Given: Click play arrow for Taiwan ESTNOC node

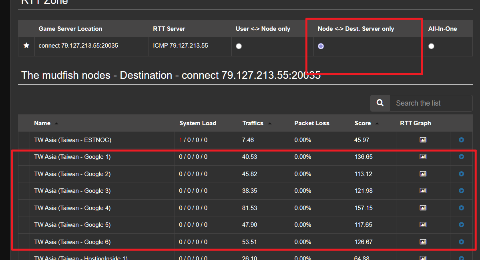Looking at the screenshot, I should coord(461,140).
